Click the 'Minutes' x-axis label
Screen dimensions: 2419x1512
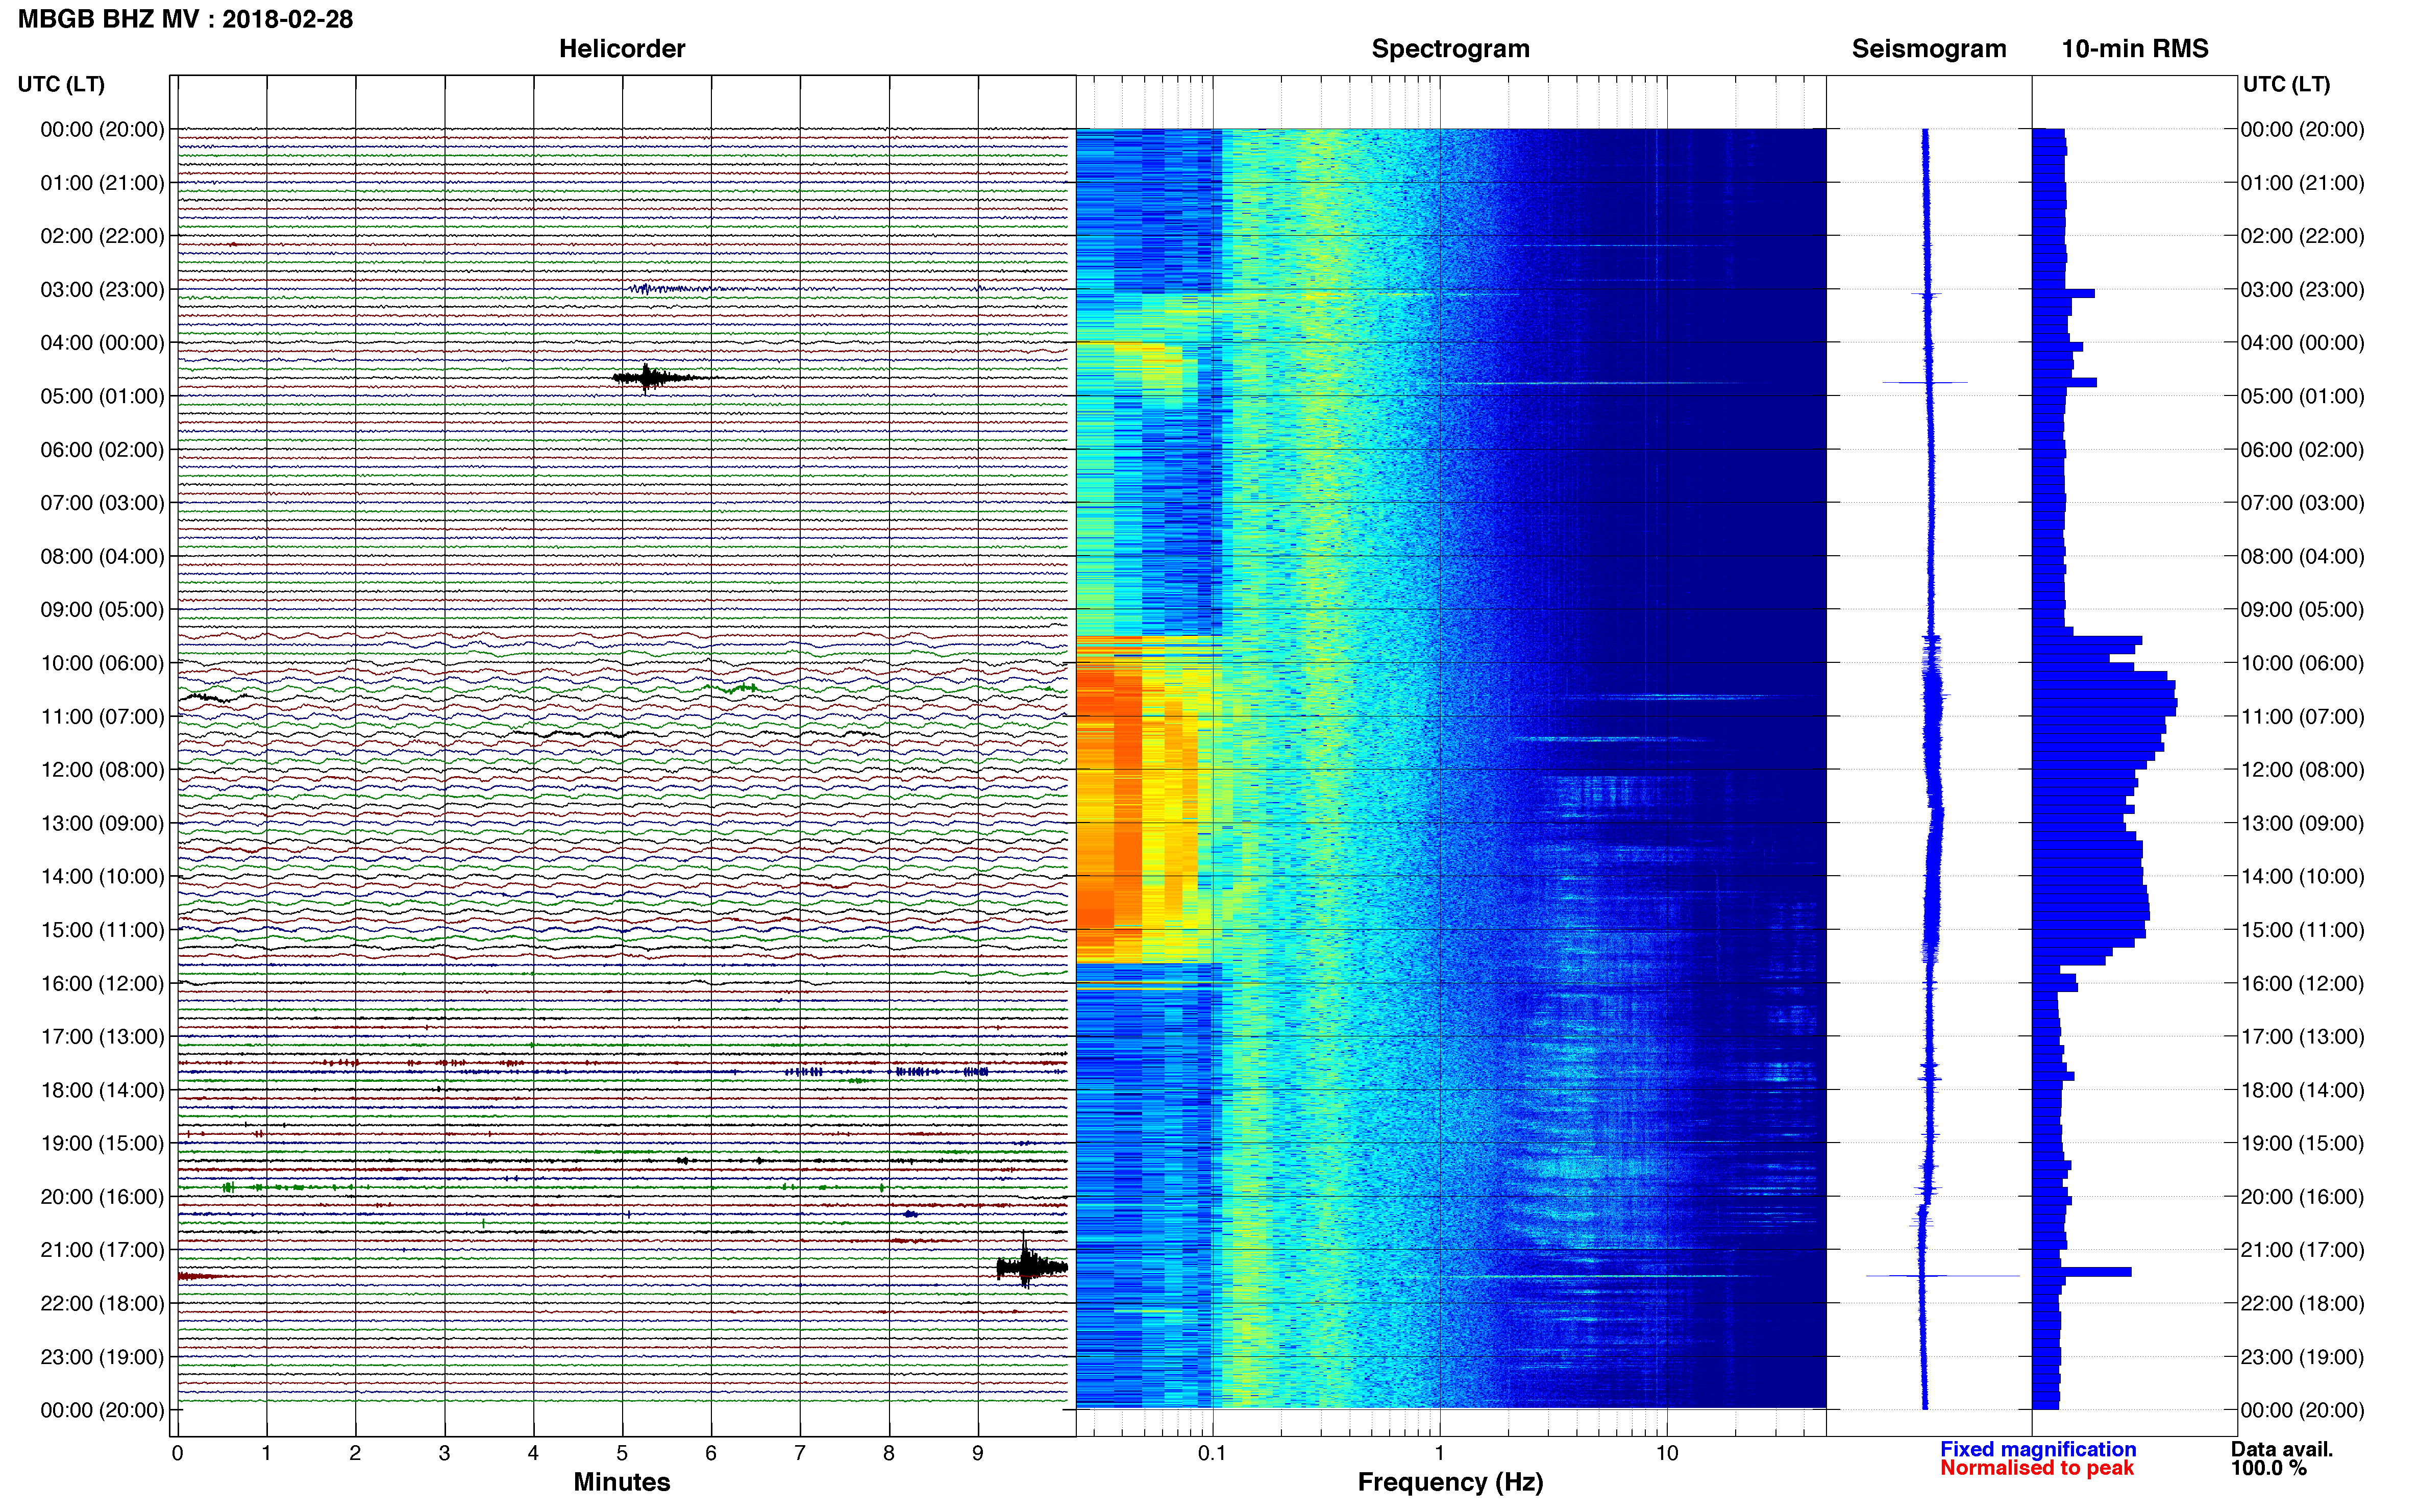[621, 1482]
